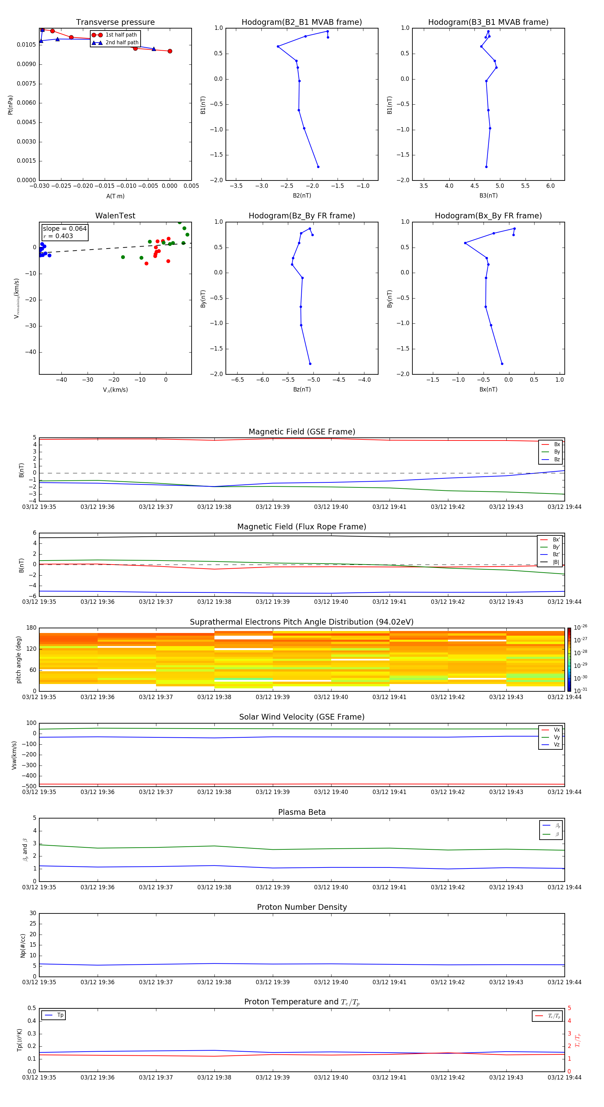This screenshot has width=604, height=1107.
Task: Click the "Plasma Beta" plot title
Action: [302, 812]
